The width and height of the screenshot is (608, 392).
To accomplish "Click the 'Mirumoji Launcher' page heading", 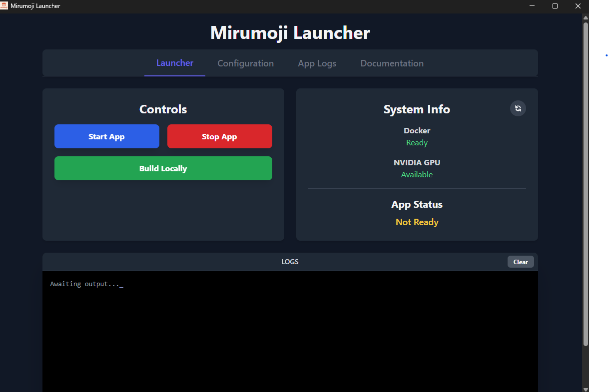I will coord(290,33).
